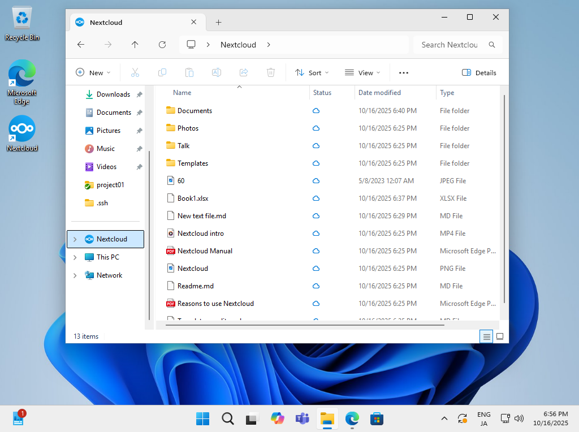The width and height of the screenshot is (579, 432).
Task: Open the Sort dropdown menu
Action: tap(312, 72)
